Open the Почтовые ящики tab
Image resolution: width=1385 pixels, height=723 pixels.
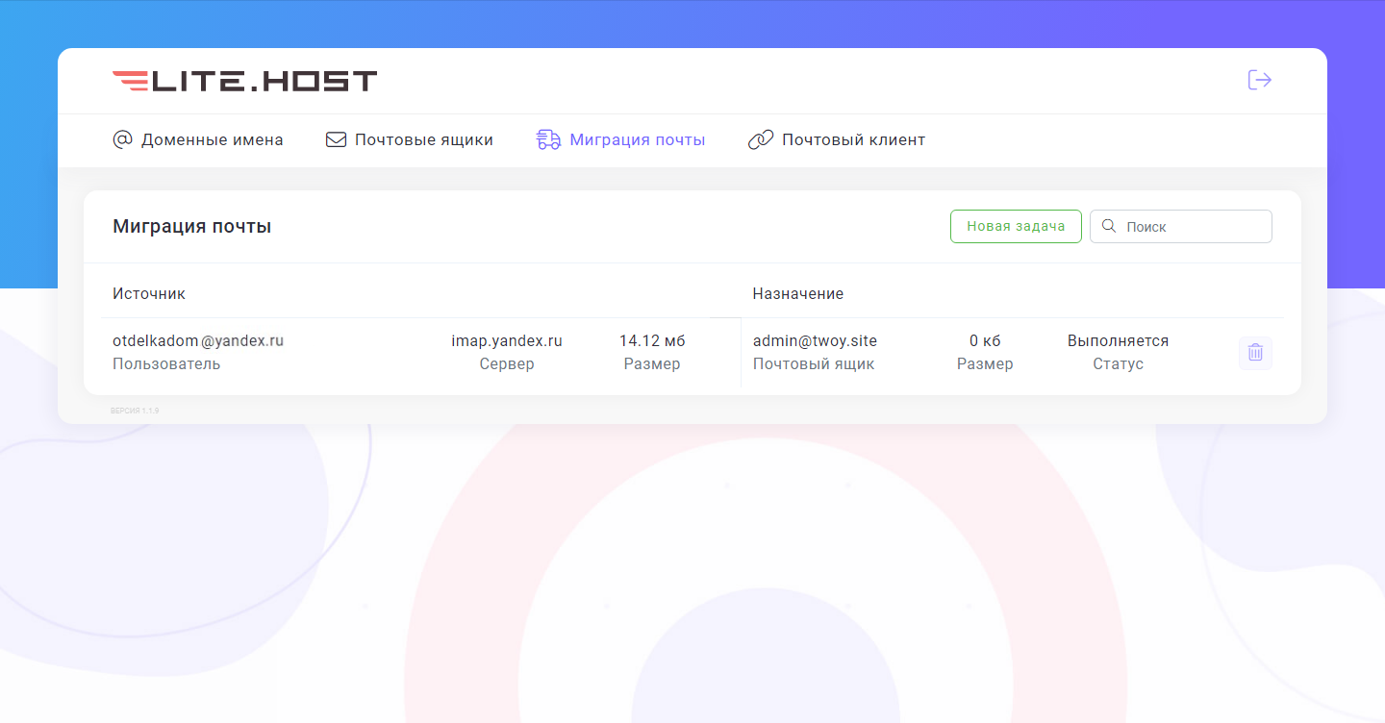coord(410,140)
